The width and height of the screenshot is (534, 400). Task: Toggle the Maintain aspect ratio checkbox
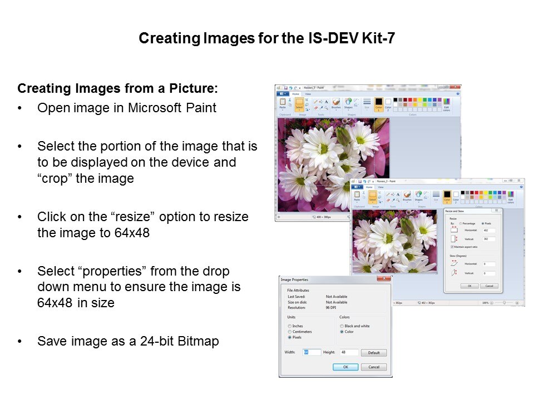click(x=452, y=247)
